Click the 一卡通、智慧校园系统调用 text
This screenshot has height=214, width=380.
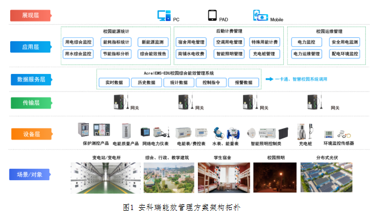[301, 79]
